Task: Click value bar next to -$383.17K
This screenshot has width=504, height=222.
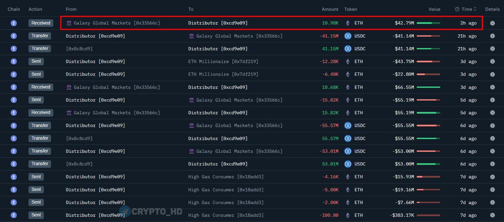Action: pos(428,215)
